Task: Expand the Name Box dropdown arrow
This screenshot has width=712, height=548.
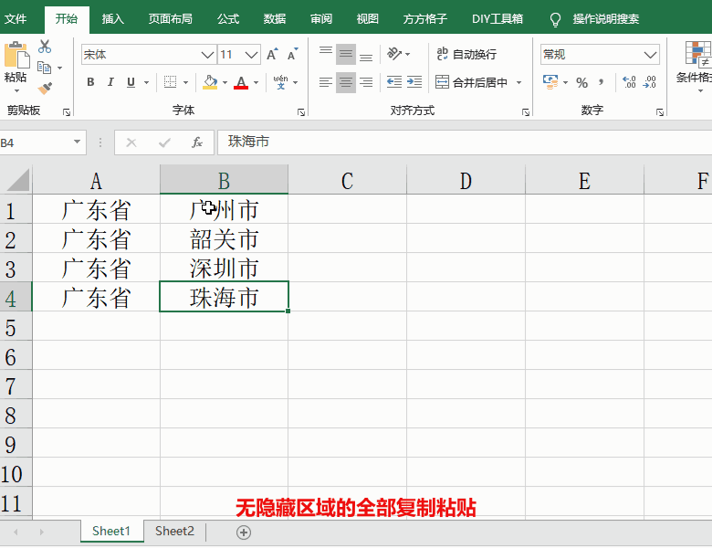Action: point(77,142)
